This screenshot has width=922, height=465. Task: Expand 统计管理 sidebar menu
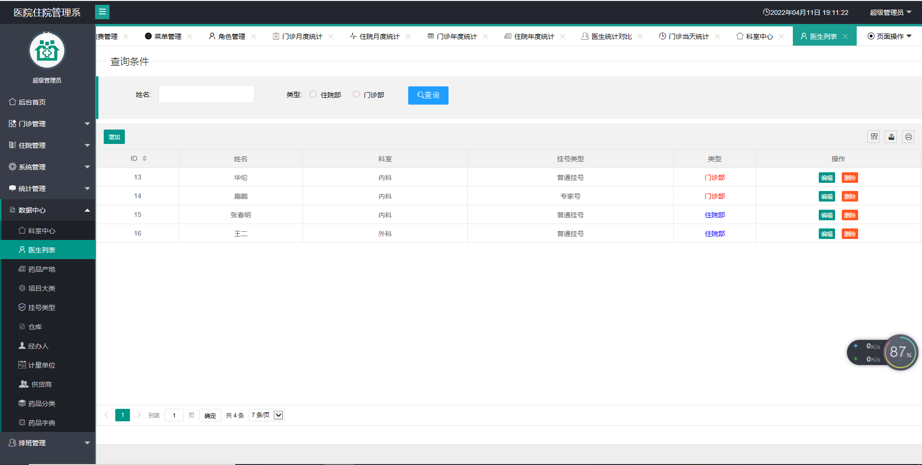click(x=48, y=188)
